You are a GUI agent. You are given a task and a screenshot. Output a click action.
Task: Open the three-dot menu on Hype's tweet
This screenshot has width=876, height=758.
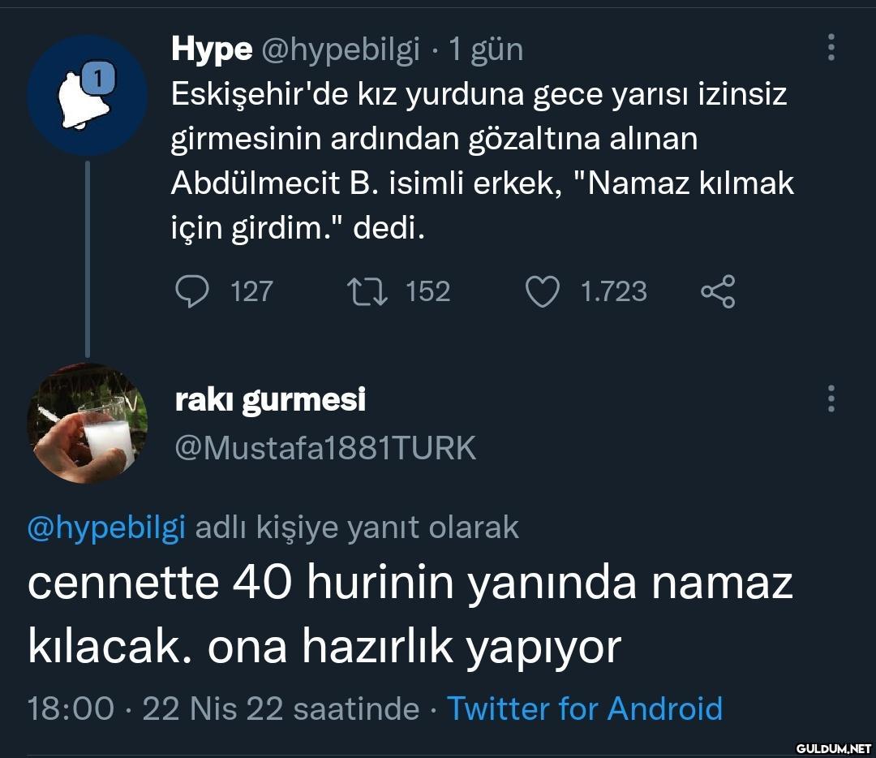831,48
